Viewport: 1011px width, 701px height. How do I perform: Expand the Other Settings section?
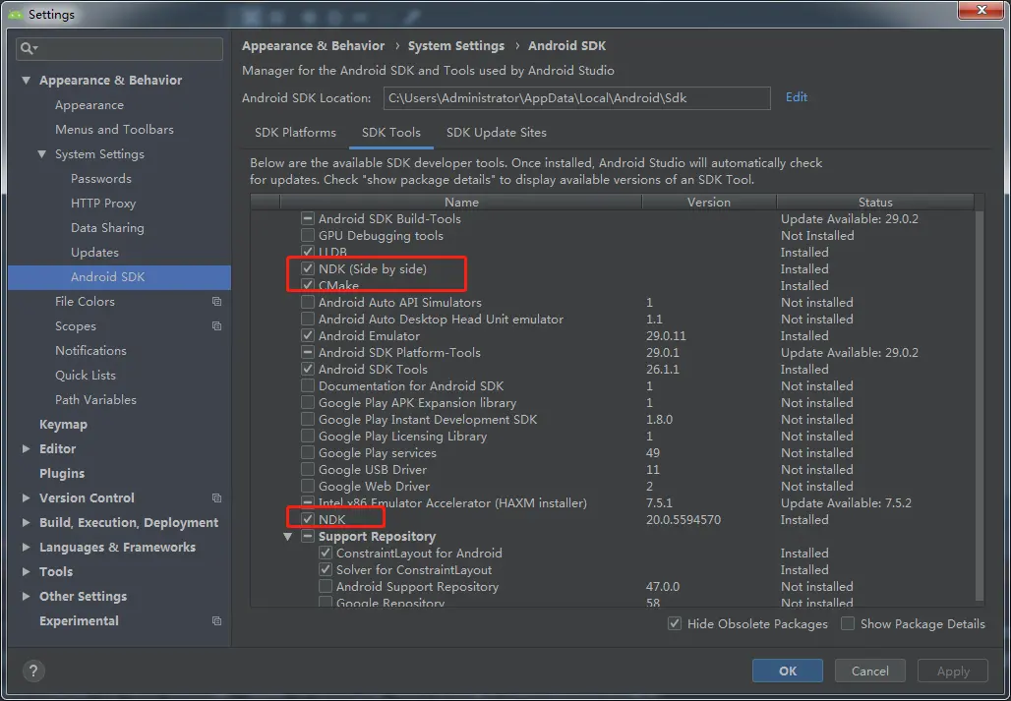click(26, 596)
